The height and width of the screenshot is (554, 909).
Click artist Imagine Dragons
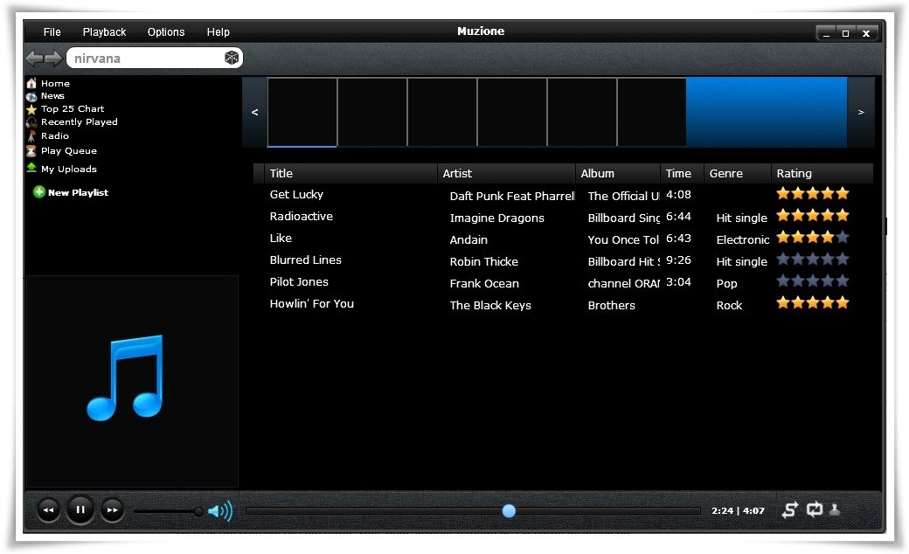[x=496, y=218]
